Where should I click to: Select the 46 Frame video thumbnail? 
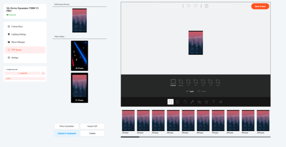pyautogui.click(x=79, y=55)
